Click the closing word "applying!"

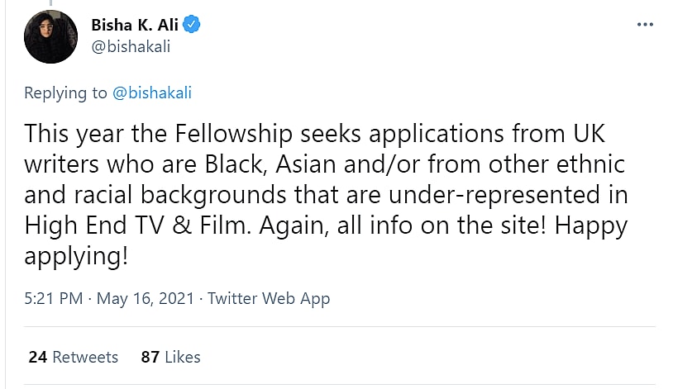[x=76, y=254]
